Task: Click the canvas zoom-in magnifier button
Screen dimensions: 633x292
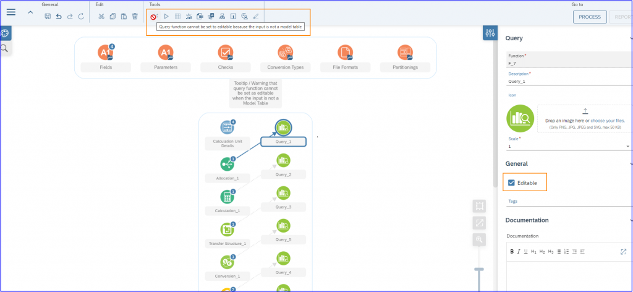Action: tap(479, 239)
